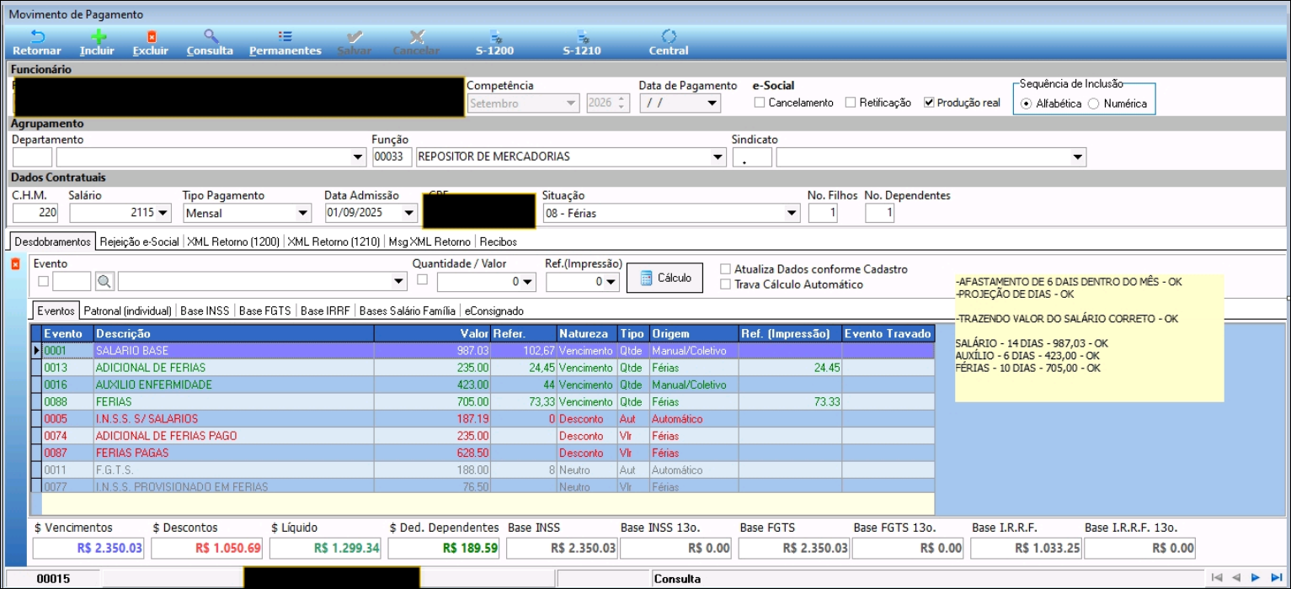Expand the Tipo Pagamento dropdown
Image resolution: width=1291 pixels, height=589 pixels.
point(303,213)
